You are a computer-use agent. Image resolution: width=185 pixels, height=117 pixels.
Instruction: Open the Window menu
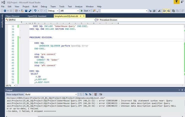90,6
